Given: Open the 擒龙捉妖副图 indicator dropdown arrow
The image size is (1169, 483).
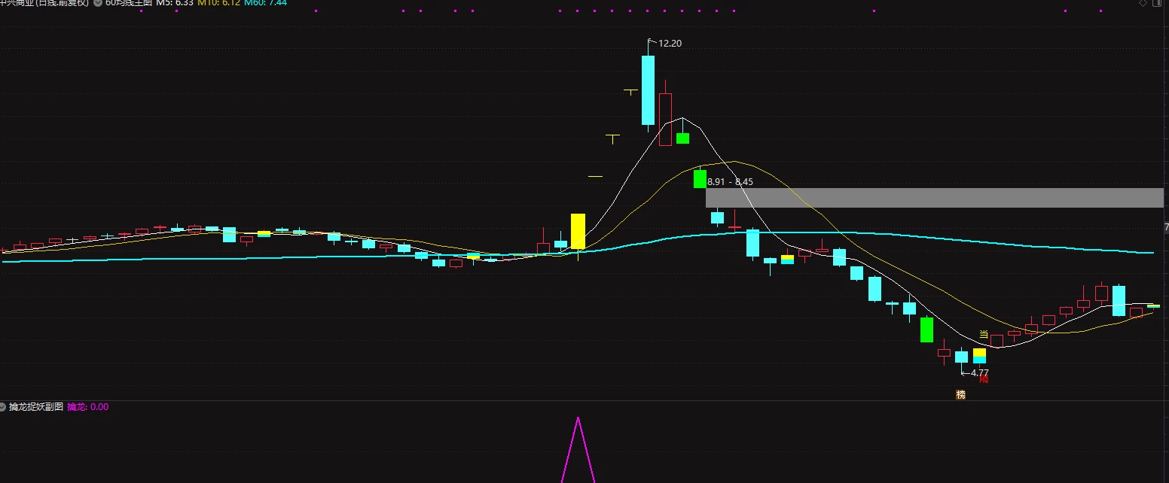Looking at the screenshot, I should (3, 407).
